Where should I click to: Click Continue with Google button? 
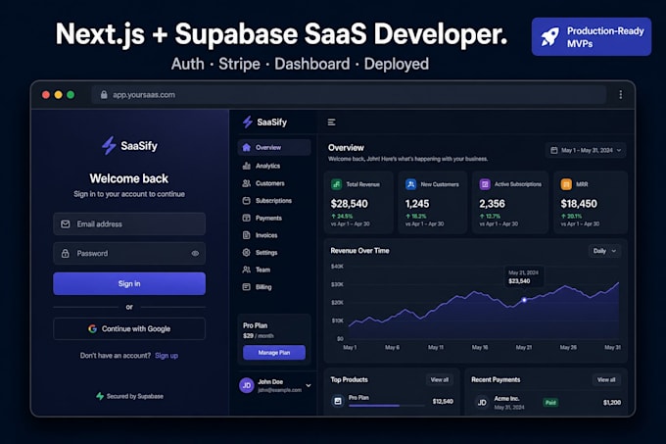click(x=129, y=328)
